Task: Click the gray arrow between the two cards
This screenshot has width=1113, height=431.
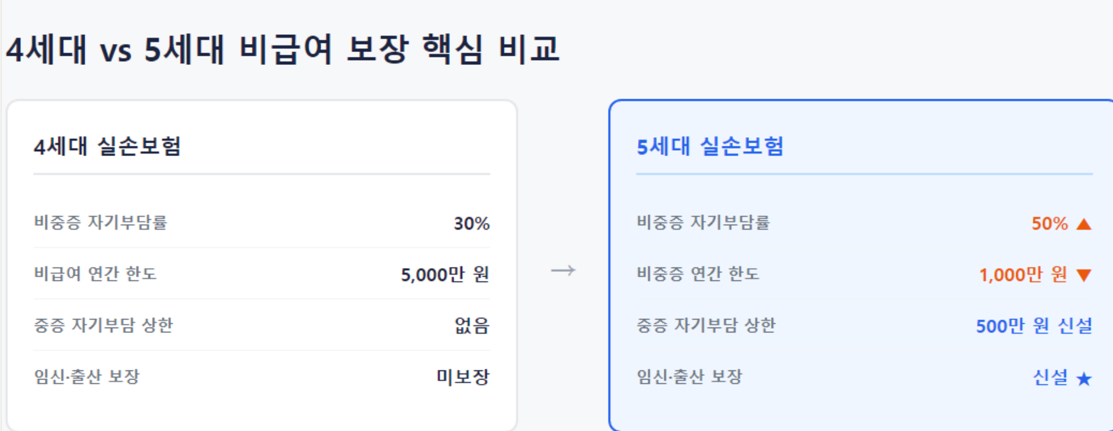Action: coord(563,270)
